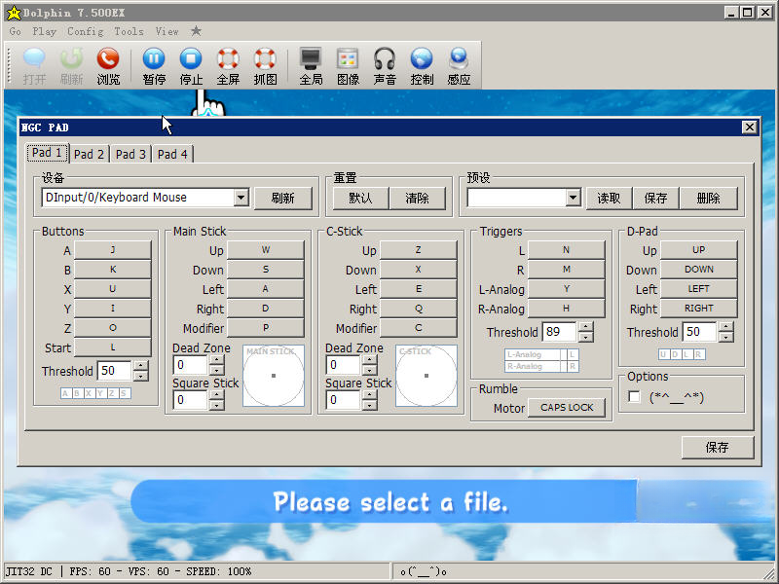Decrease Main Stick Square Stick spinner

[216, 405]
